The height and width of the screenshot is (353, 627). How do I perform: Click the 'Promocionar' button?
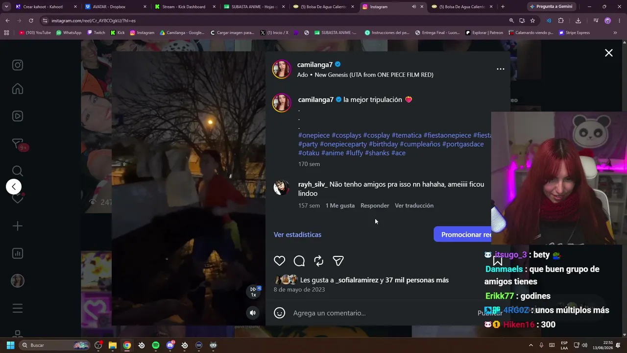pyautogui.click(x=463, y=234)
